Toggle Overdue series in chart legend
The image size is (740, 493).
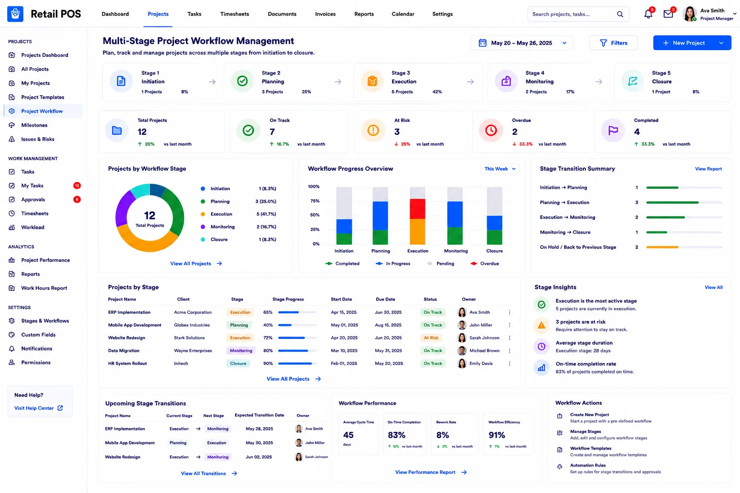tap(485, 263)
